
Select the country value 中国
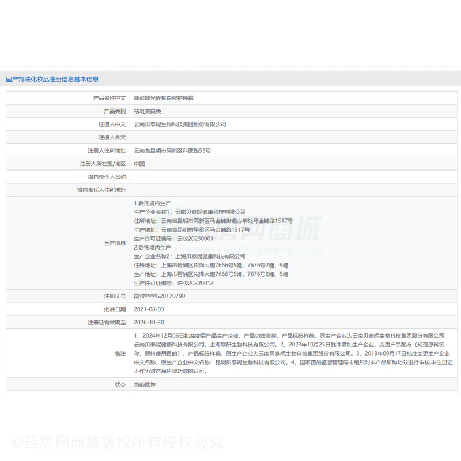139,164
